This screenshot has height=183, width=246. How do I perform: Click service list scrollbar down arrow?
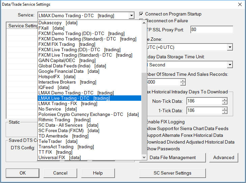(144, 157)
